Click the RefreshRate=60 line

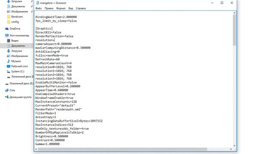(48, 59)
